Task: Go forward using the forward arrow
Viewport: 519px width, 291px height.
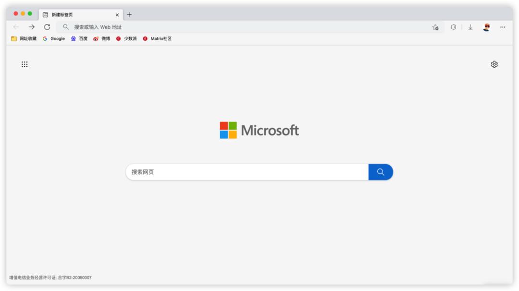Action: coord(31,27)
